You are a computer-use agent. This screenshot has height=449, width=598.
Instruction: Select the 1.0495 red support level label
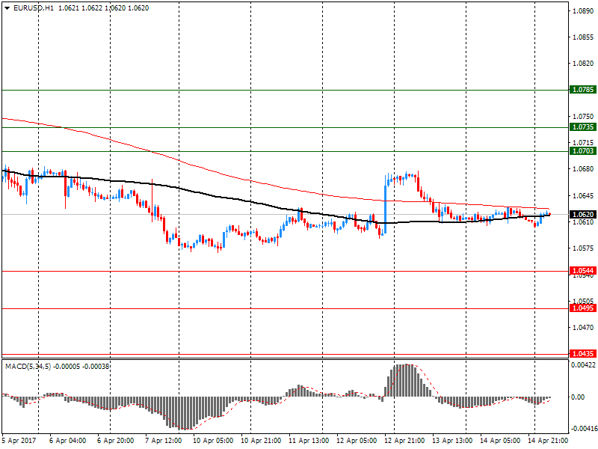(x=583, y=308)
